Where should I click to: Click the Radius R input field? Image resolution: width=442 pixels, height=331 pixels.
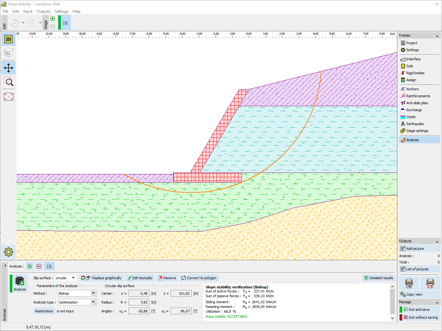139,302
